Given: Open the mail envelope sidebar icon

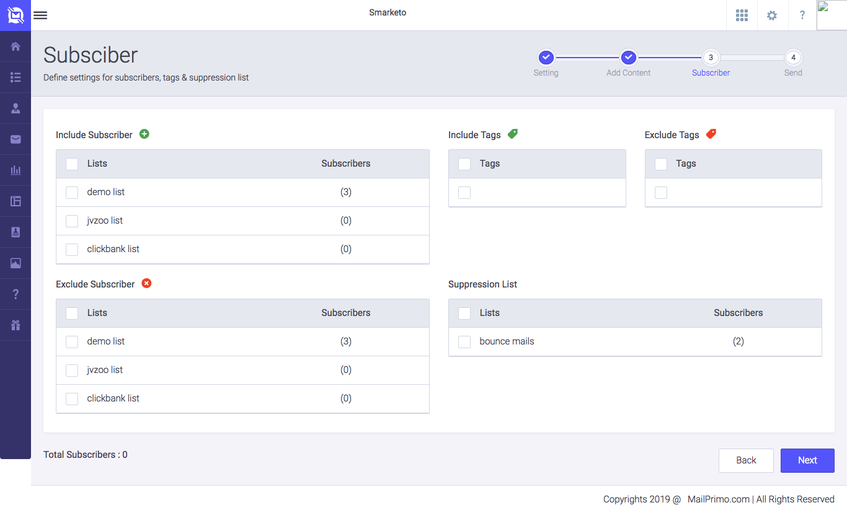Looking at the screenshot, I should 16,139.
